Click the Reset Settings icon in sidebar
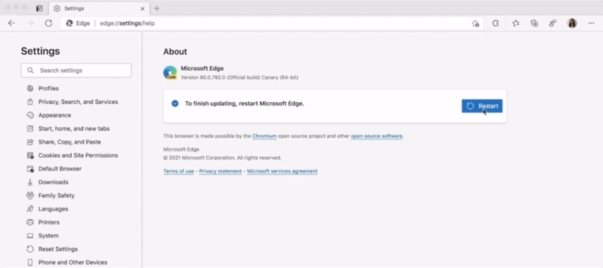The height and width of the screenshot is (268, 603). pos(30,249)
